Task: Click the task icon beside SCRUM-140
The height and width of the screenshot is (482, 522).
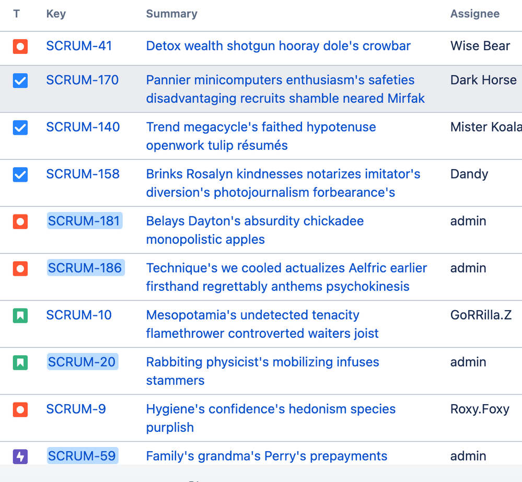Action: tap(20, 127)
